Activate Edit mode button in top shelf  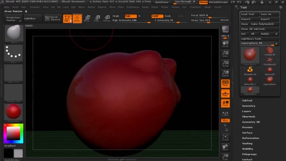click(67, 18)
